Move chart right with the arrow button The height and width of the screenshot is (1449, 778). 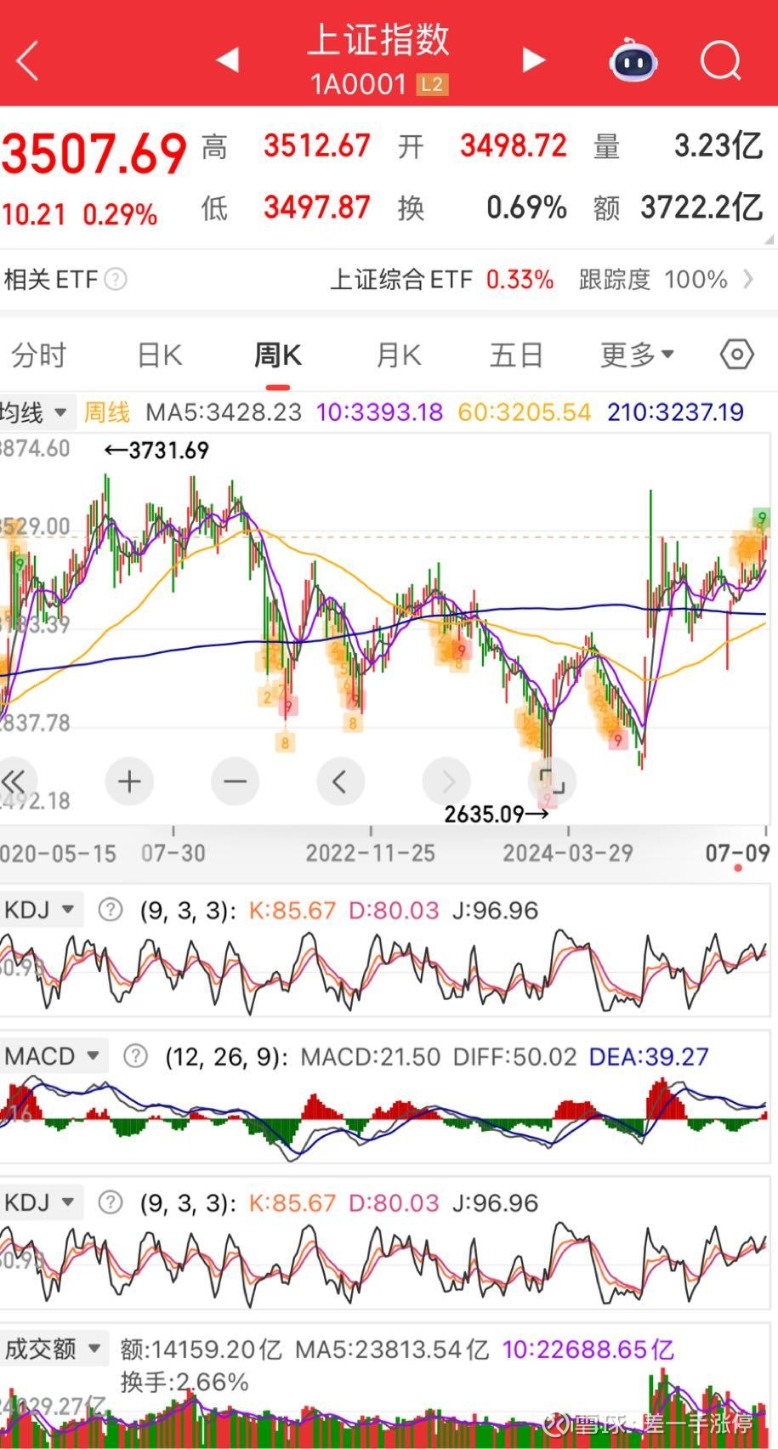(x=446, y=781)
